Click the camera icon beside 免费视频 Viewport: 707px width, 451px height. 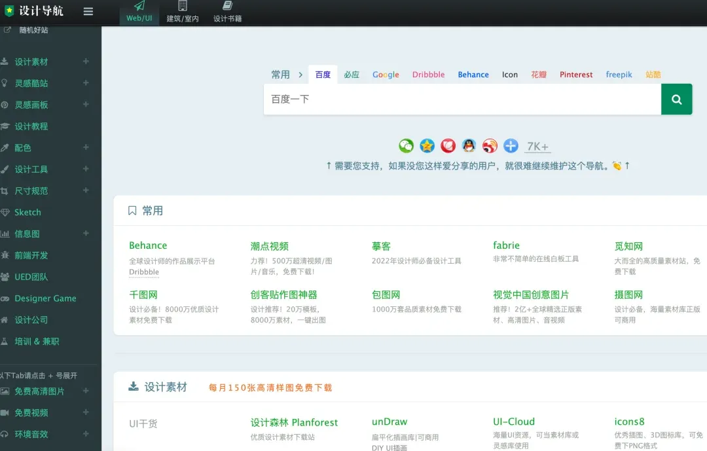tap(5, 412)
